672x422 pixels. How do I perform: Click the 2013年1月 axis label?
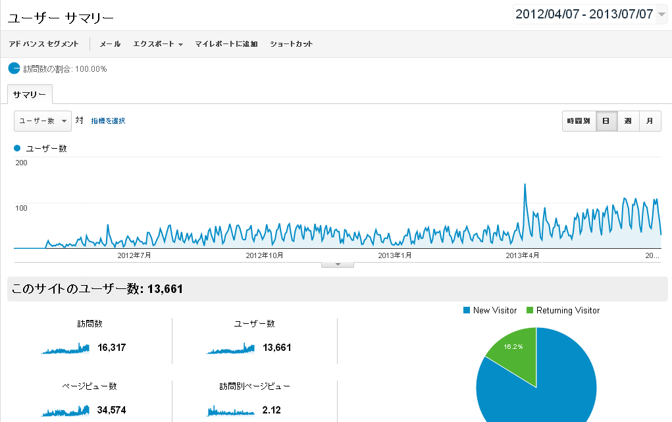click(395, 255)
